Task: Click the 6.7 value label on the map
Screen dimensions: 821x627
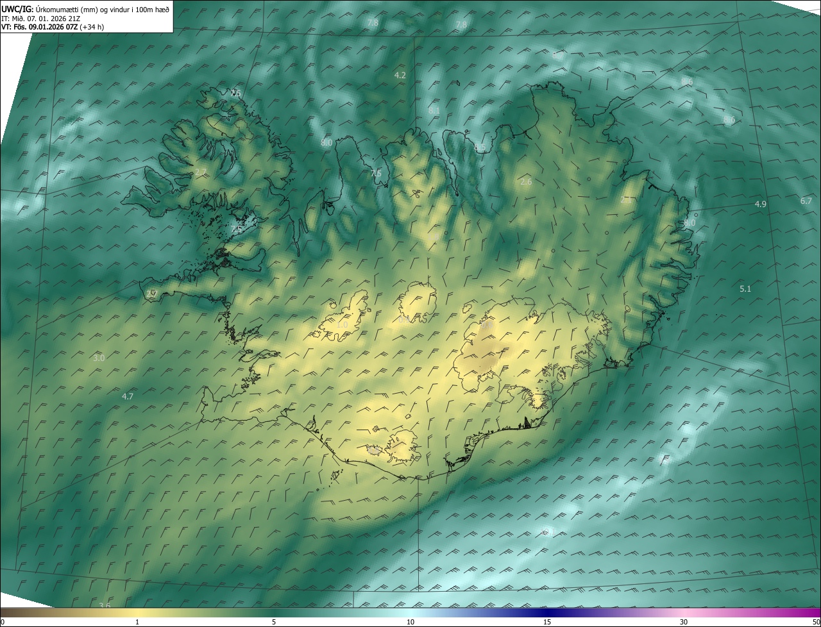Action: 806,201
